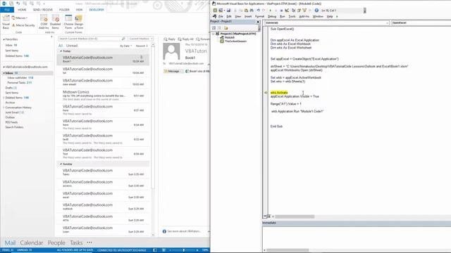
Task: Open Macro Security settings
Action: click(x=23, y=25)
